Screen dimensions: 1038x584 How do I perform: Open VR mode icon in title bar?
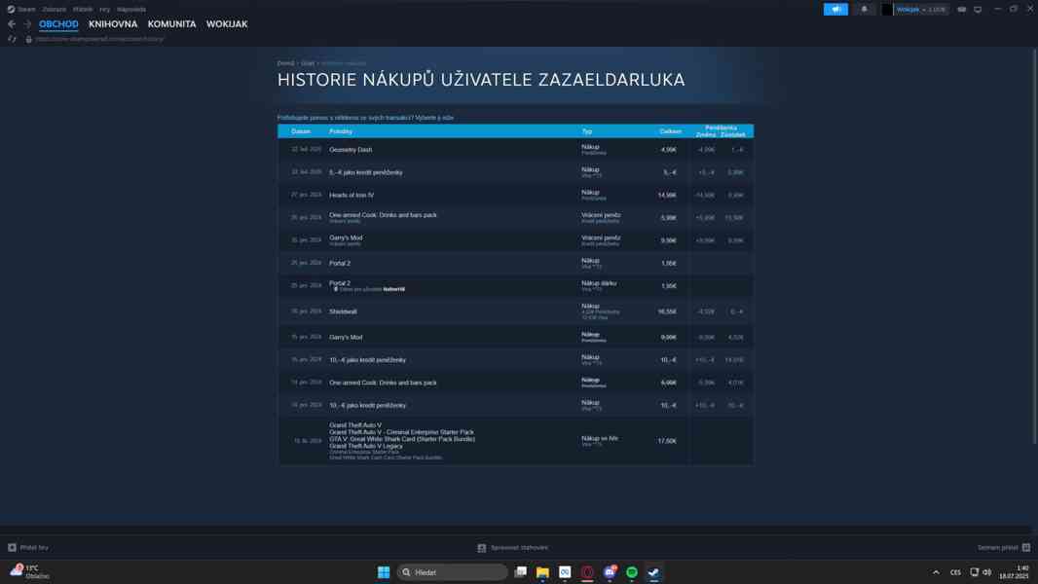click(x=962, y=10)
